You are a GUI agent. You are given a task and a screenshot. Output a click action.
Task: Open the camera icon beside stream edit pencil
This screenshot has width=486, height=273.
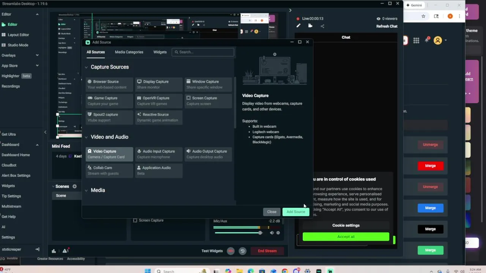[x=310, y=26]
